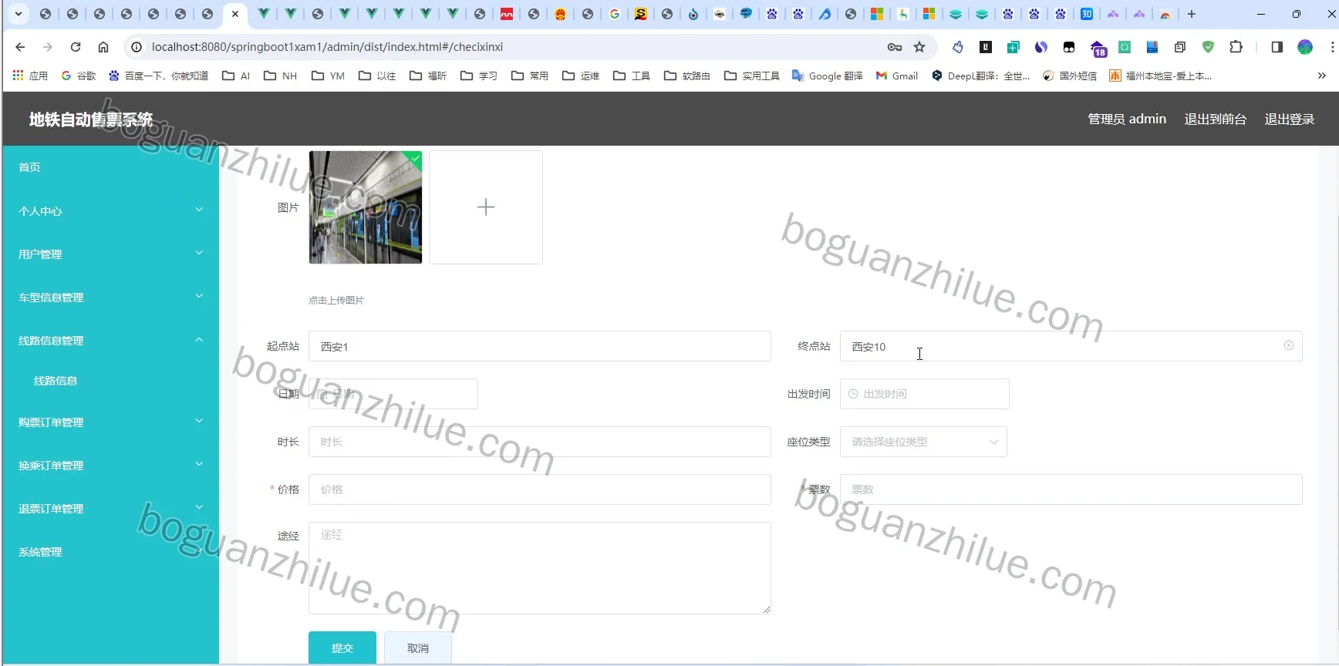This screenshot has height=666, width=1339.
Task: Click the 退出登录 link
Action: [x=1289, y=119]
